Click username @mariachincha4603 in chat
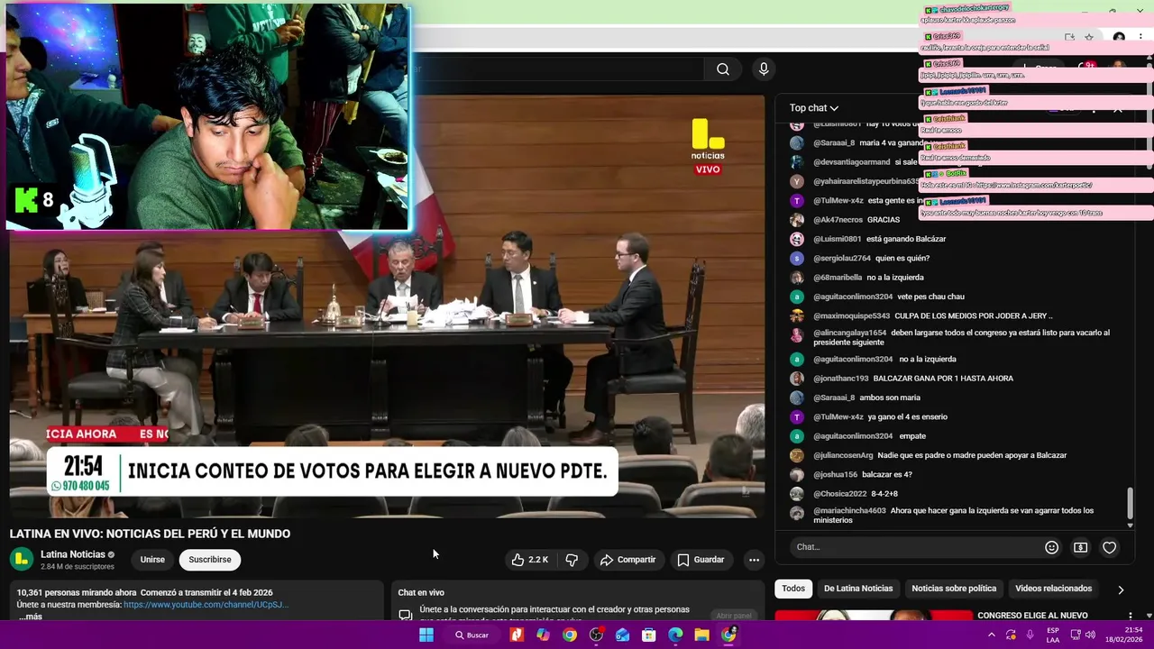This screenshot has width=1154, height=649. pos(849,511)
